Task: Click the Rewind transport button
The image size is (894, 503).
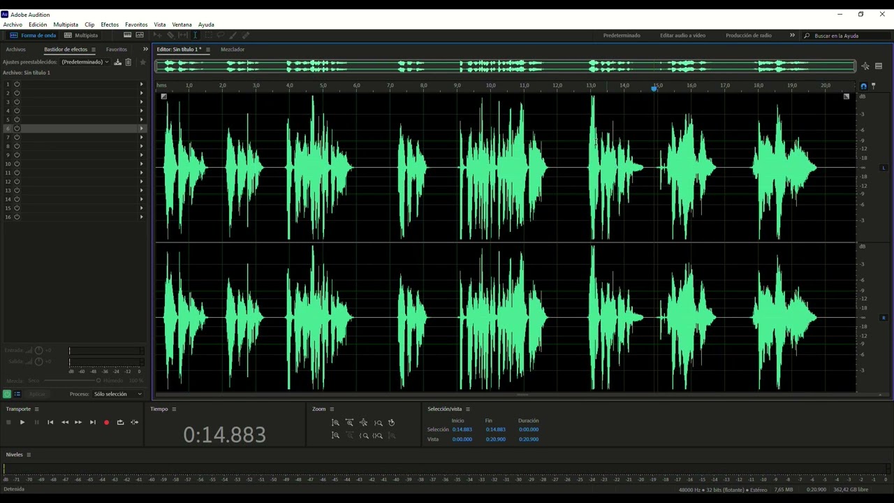Action: click(64, 422)
